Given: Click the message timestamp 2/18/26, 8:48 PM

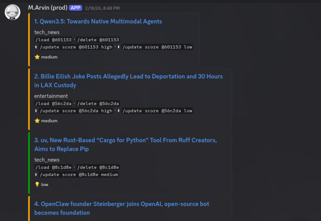Looking at the screenshot, I should click(x=102, y=8).
